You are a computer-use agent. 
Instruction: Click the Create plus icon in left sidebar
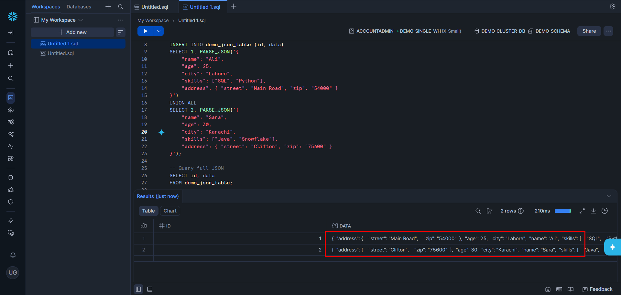pyautogui.click(x=11, y=65)
